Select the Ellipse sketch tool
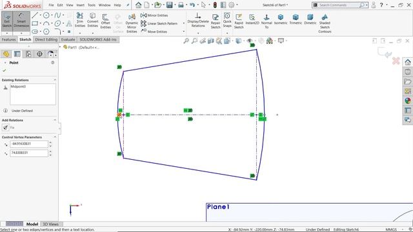The image size is (413, 232). point(57,24)
